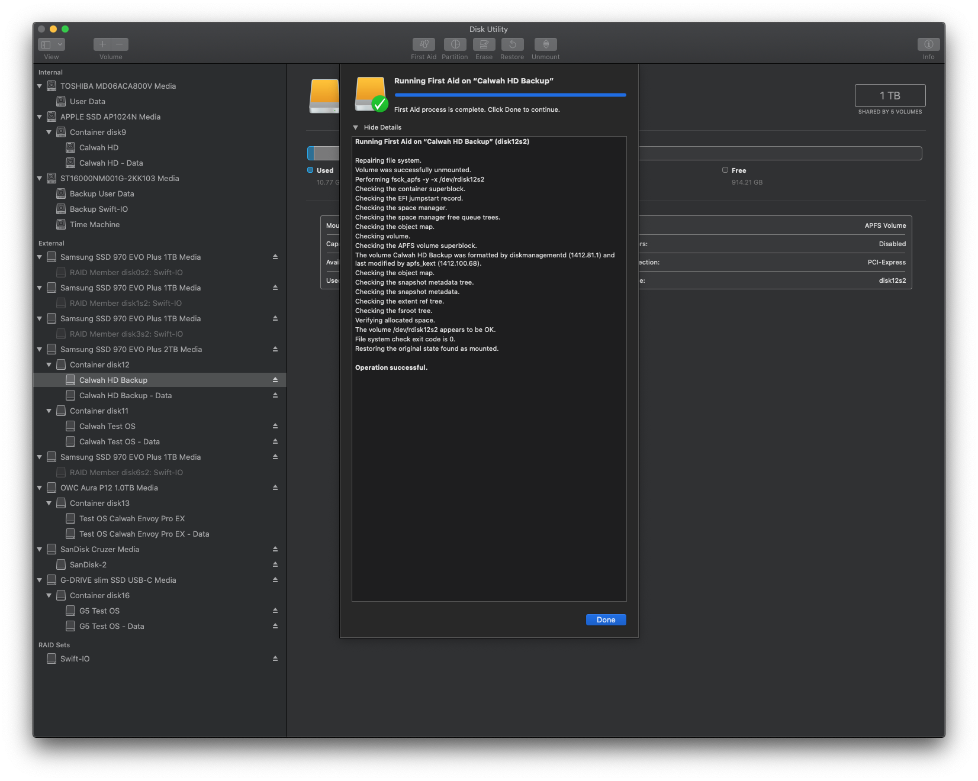Click the Free legend swatch
This screenshot has width=978, height=781.
pyautogui.click(x=725, y=170)
